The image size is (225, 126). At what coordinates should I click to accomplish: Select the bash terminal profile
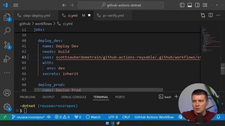[165, 97]
